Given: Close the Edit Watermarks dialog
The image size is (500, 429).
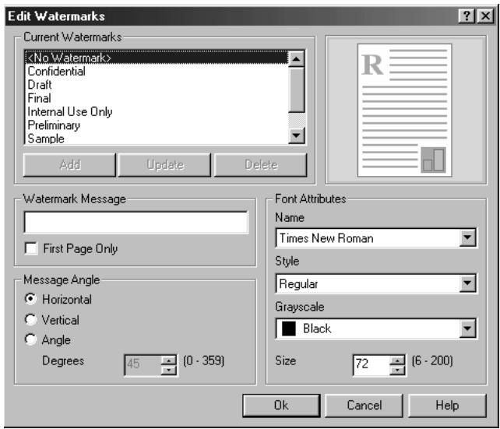Looking at the screenshot, I should [485, 16].
